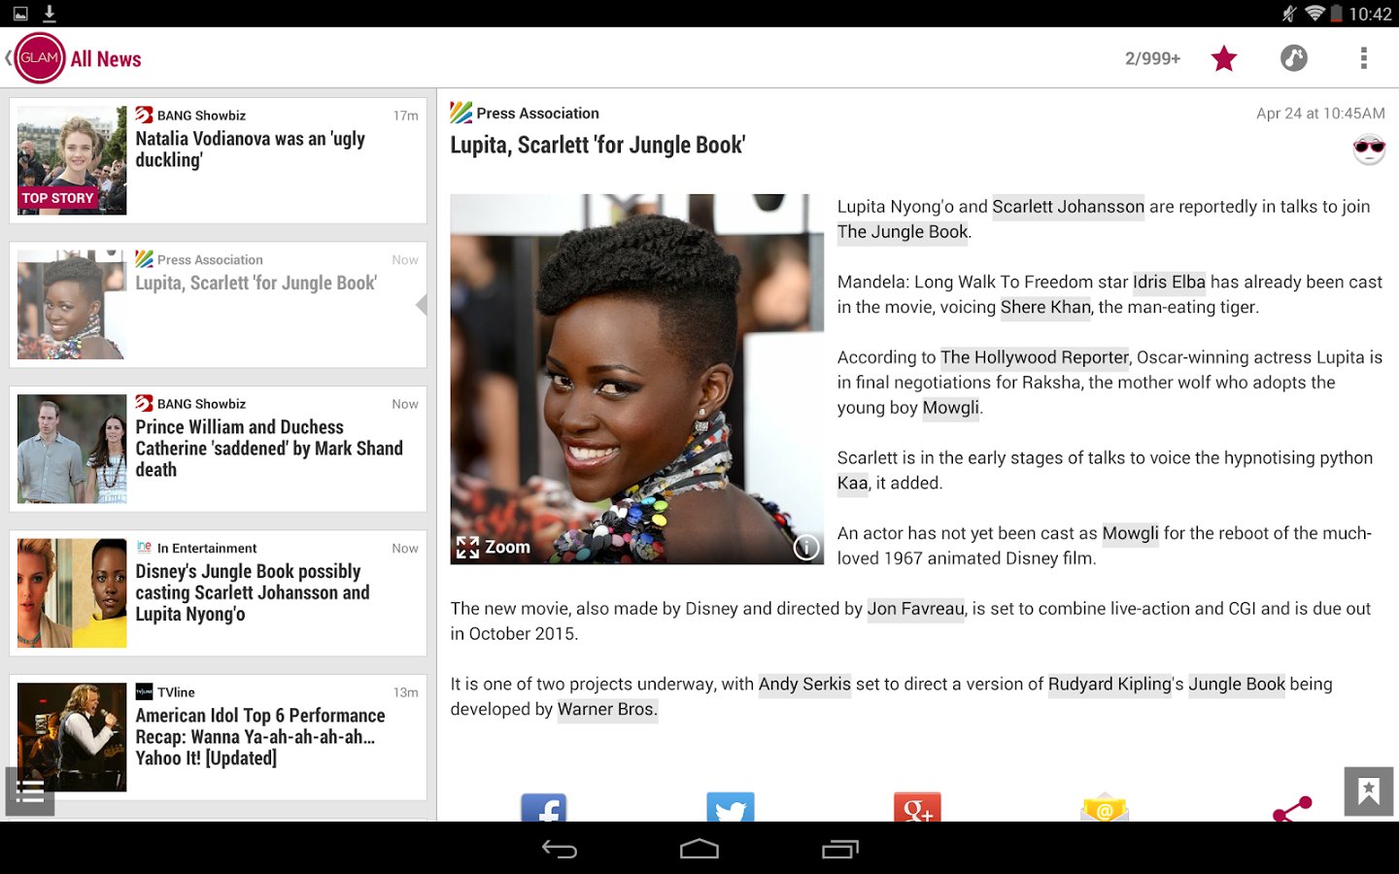Open Disney's Jungle Book casting story

pyautogui.click(x=219, y=593)
